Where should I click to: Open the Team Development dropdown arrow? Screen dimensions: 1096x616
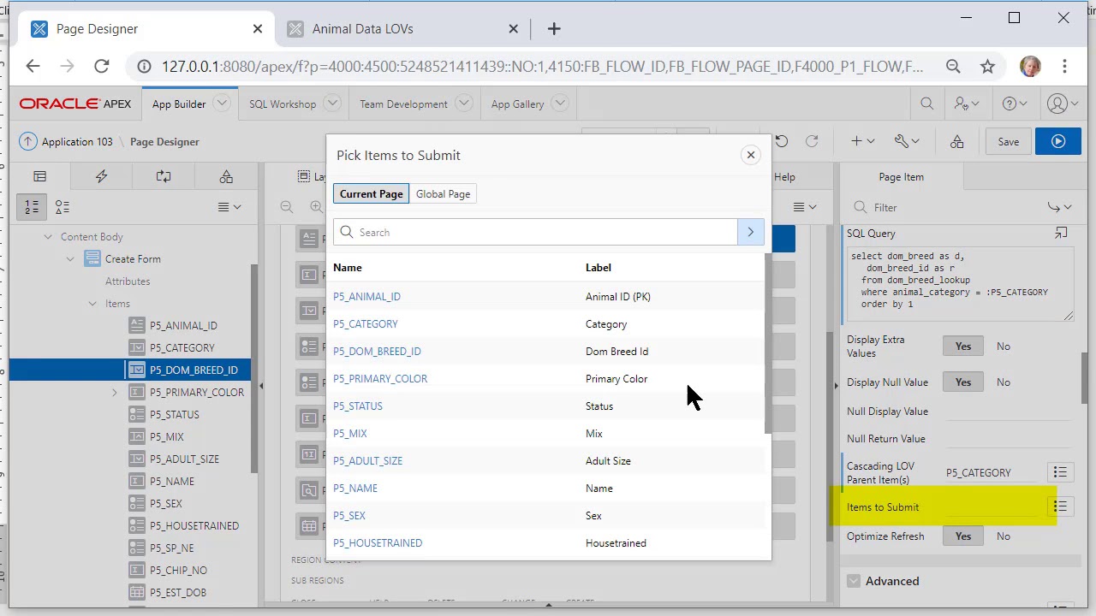point(464,104)
